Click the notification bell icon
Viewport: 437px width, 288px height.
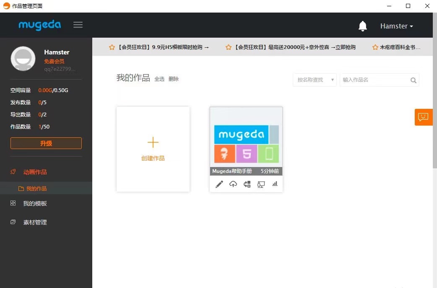pos(363,26)
